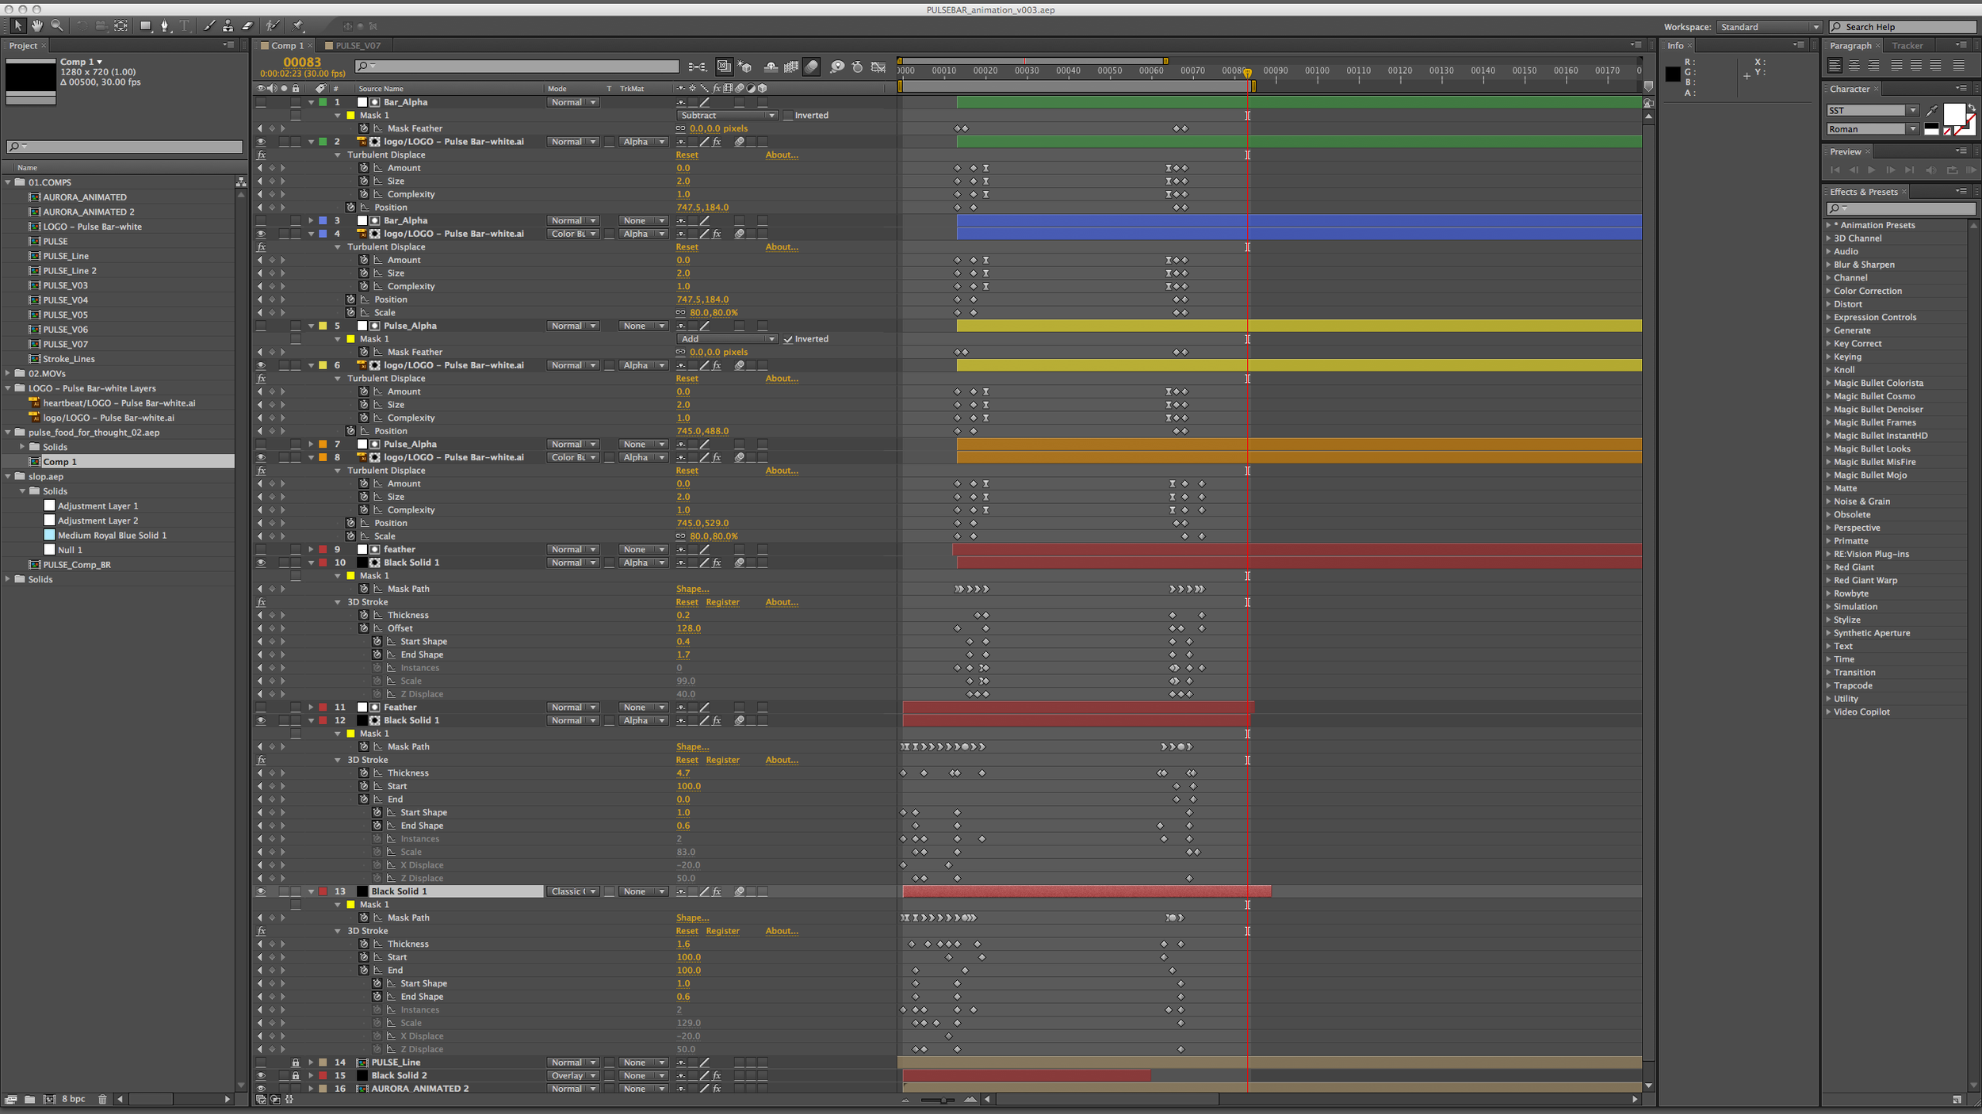Toggle the Shy layers hide switch

(x=771, y=67)
